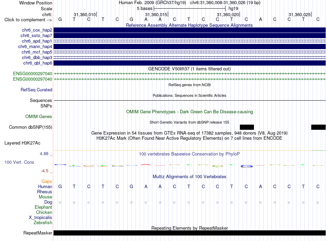Click the 'Click to complement -->' label
The image size is (326, 241).
[28, 20]
